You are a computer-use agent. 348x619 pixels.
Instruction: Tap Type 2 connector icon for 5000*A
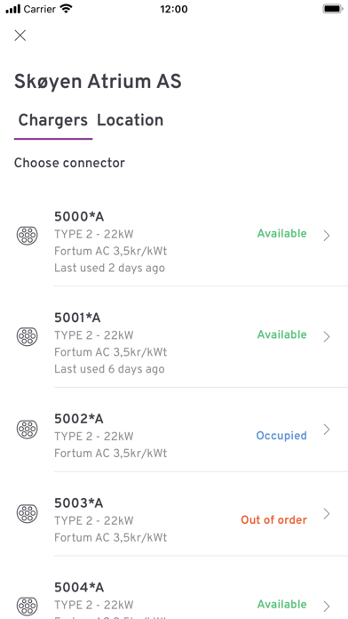point(28,236)
